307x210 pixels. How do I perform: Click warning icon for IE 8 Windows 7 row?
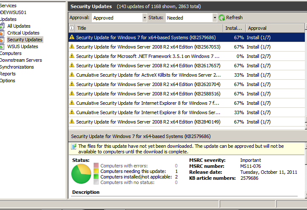tap(72, 103)
